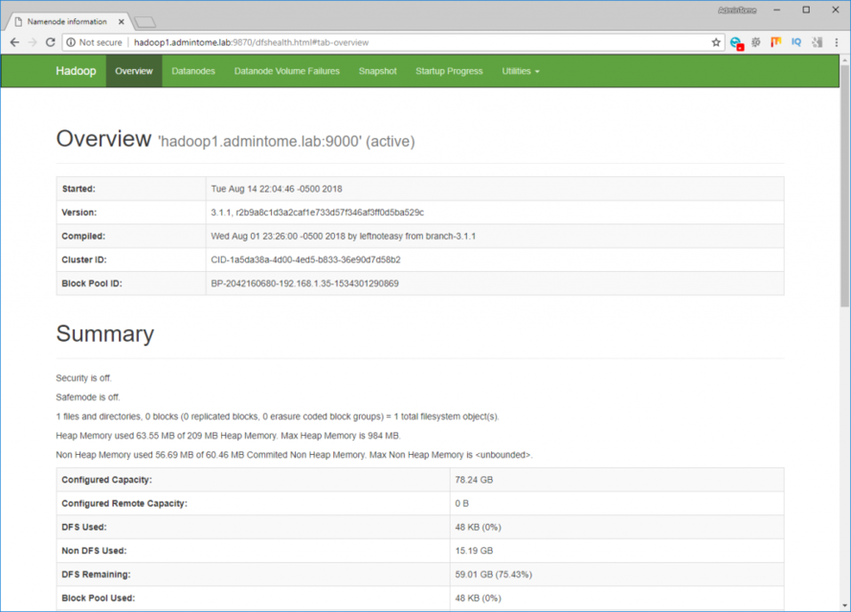The image size is (851, 612).
Task: Click the browser forward arrow
Action: 33,42
